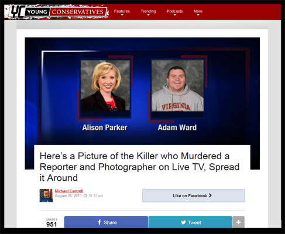Screen dimensions: 285x234
Task: Click the Facebook f icon
Action: (99, 222)
